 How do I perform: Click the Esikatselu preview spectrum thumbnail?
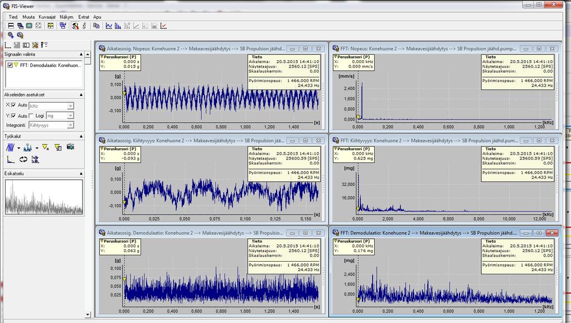click(43, 197)
